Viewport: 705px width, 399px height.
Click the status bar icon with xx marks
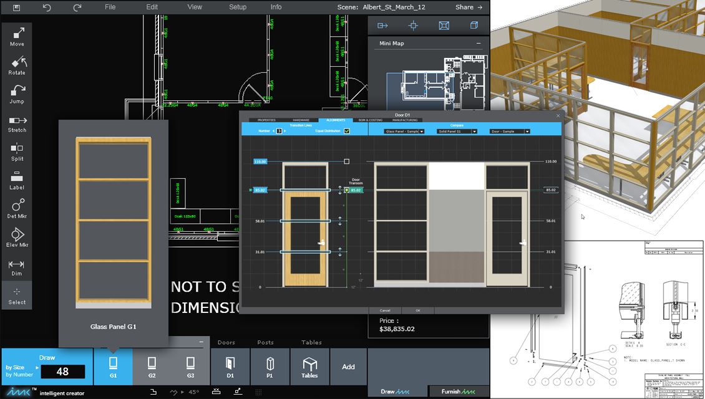click(x=216, y=392)
